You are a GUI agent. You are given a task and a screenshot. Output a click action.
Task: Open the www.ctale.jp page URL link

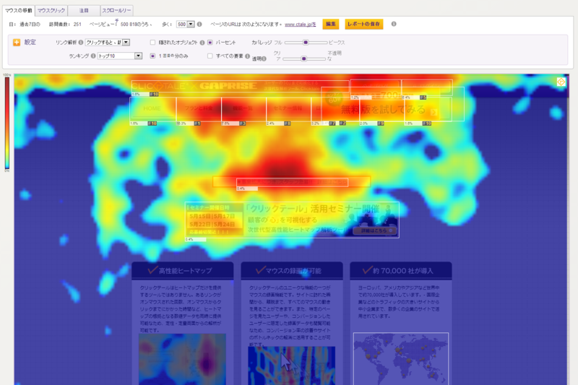point(300,25)
